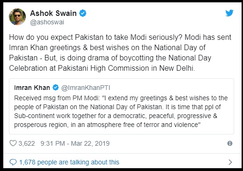
Task: Open the @ashoswai handle
Action: click(x=47, y=22)
